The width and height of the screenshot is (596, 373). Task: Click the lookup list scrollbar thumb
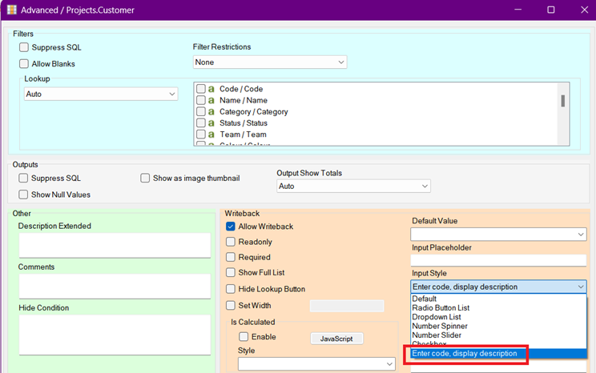(562, 101)
